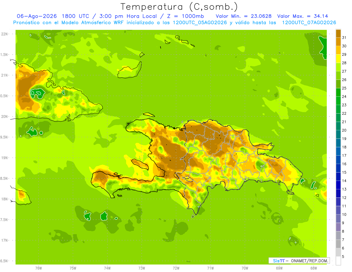Select the "Valor Max. = 34.14" text
Image resolution: width=352 pixels, height=272 pixels.
point(302,16)
